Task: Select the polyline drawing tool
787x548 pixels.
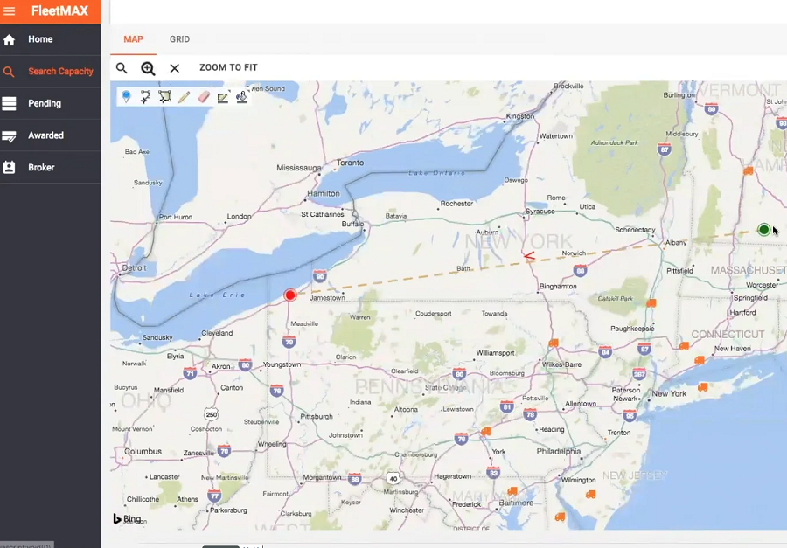Action: click(145, 96)
